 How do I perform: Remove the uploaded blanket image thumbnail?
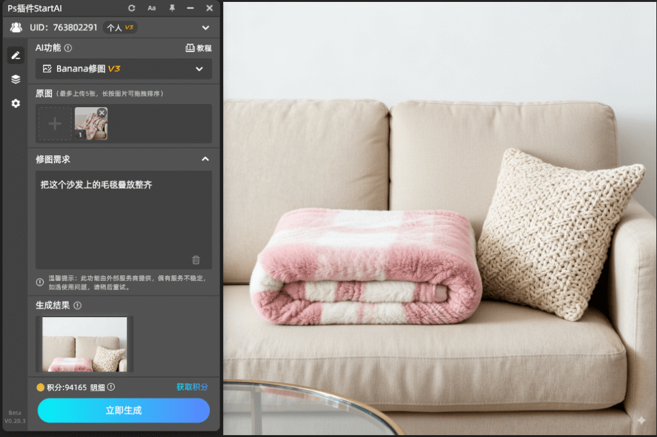coord(102,113)
